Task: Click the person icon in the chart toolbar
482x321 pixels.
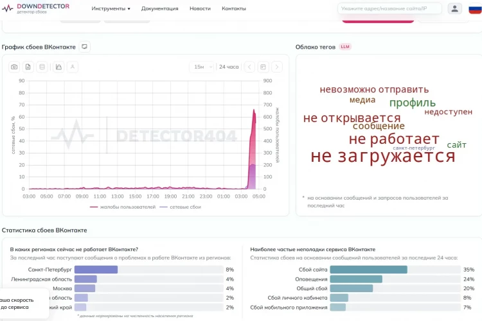Action: coord(73,67)
